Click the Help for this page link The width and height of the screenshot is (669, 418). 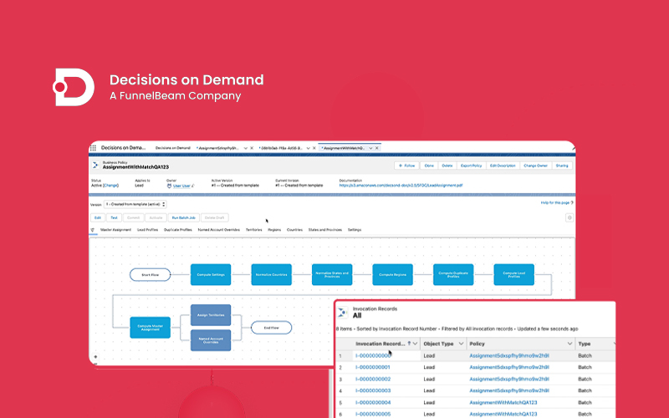[x=555, y=202]
